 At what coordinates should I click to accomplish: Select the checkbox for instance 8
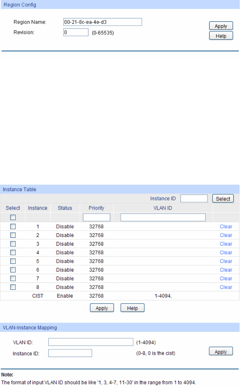click(13, 287)
